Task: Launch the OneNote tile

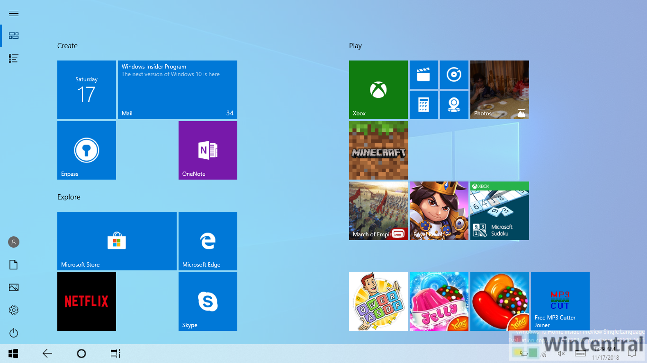Action: point(208,150)
